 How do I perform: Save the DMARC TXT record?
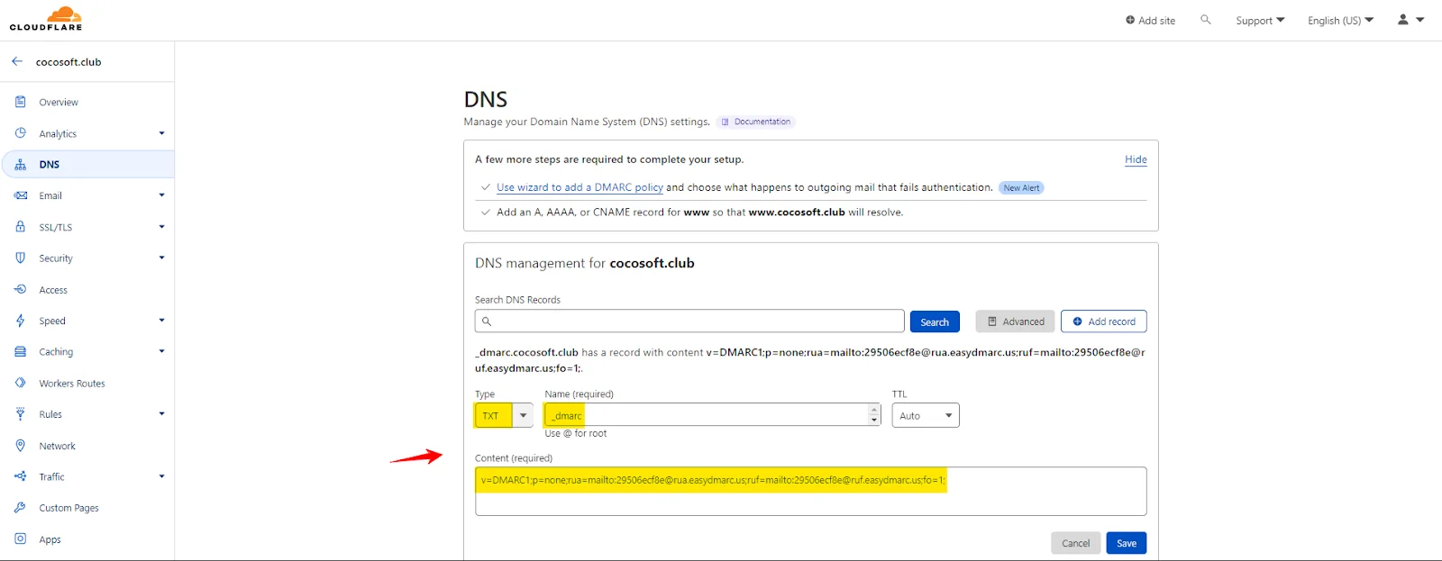[1127, 543]
